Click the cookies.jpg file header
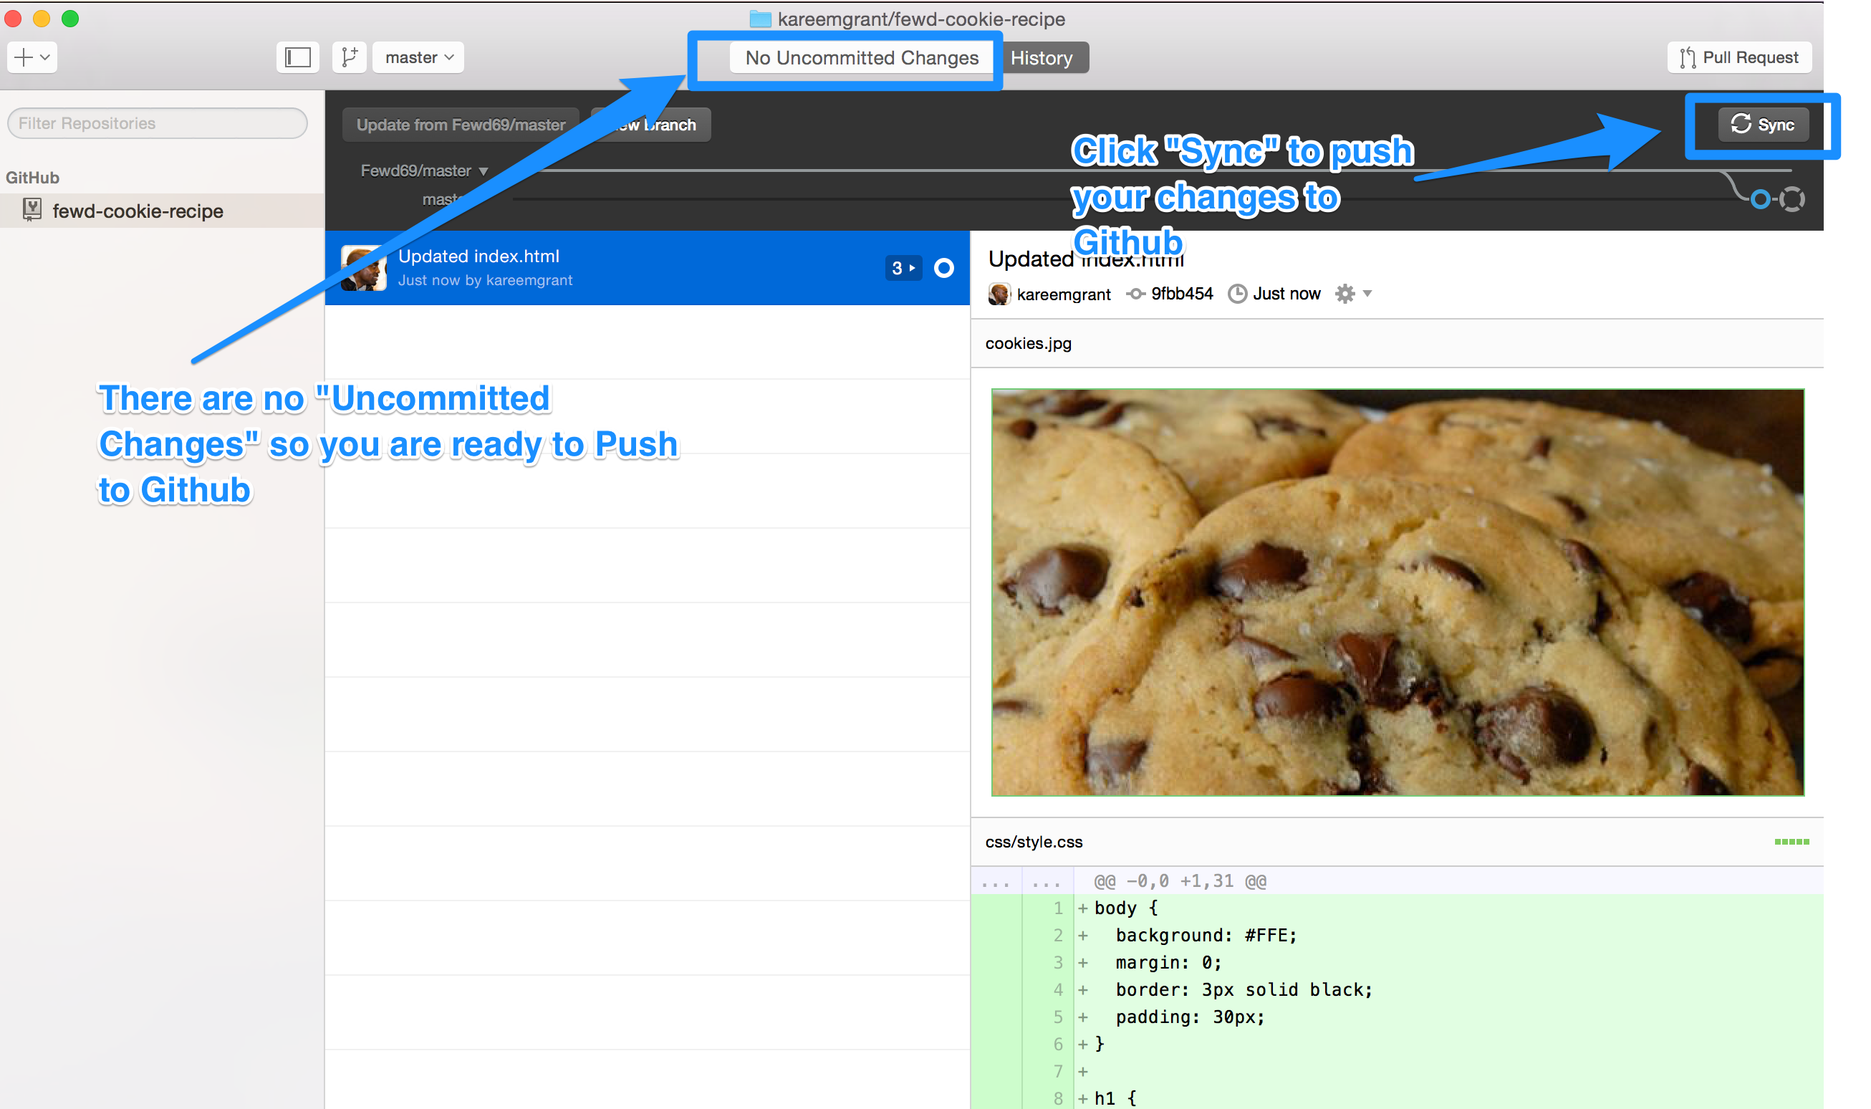Viewport: 1871px width, 1109px height. pyautogui.click(x=1397, y=343)
